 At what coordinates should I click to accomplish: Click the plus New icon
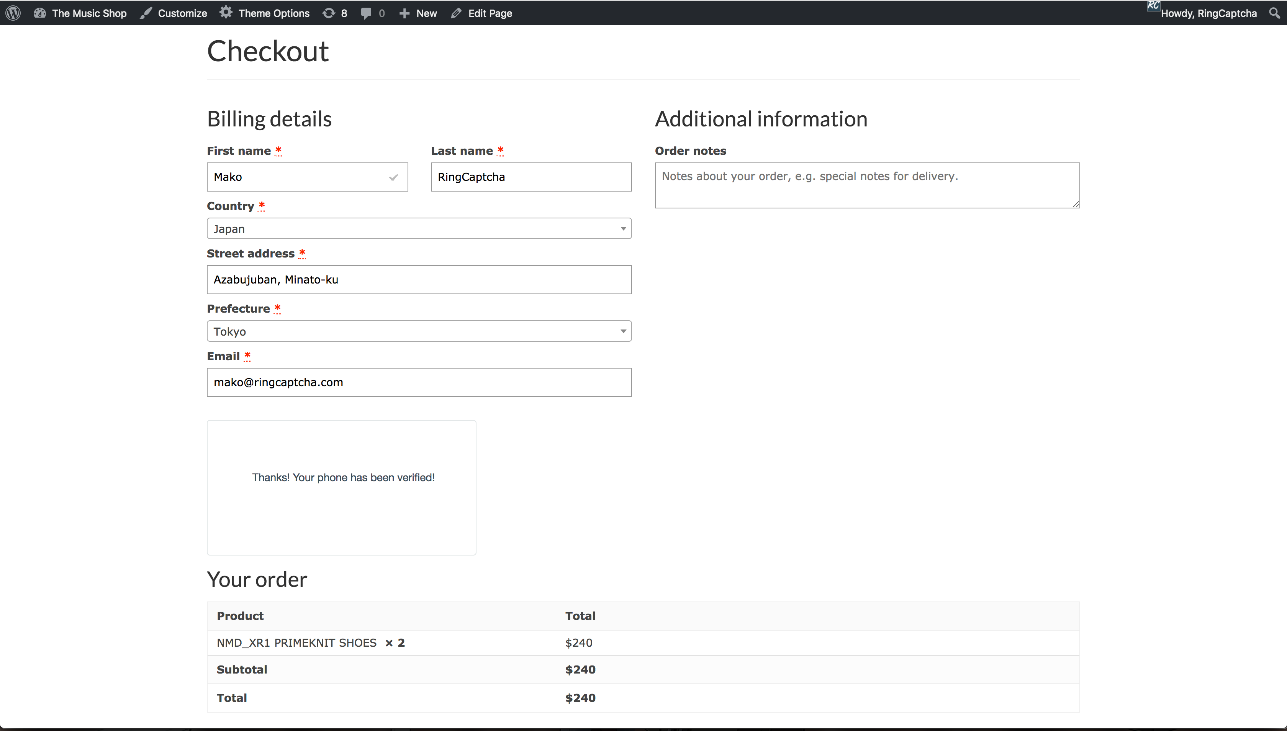(404, 13)
